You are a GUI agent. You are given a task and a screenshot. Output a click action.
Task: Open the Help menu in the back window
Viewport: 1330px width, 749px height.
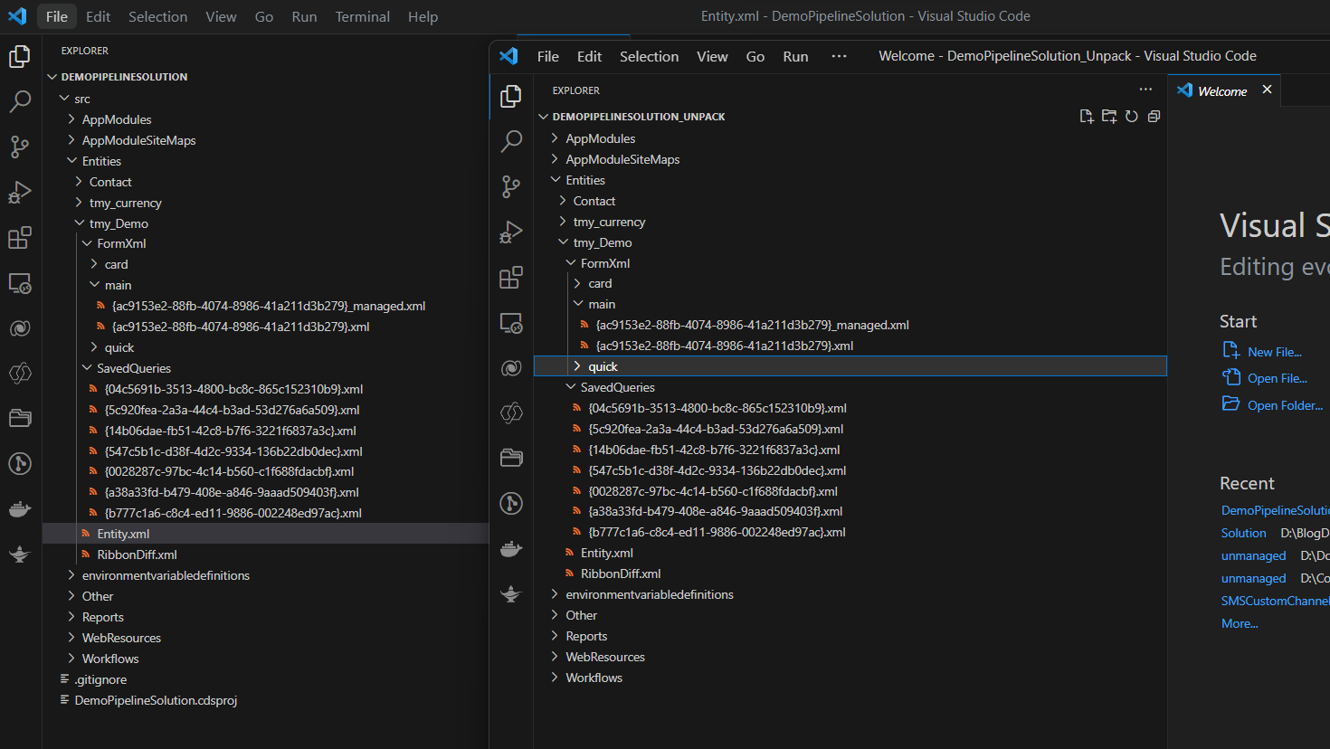pos(423,16)
